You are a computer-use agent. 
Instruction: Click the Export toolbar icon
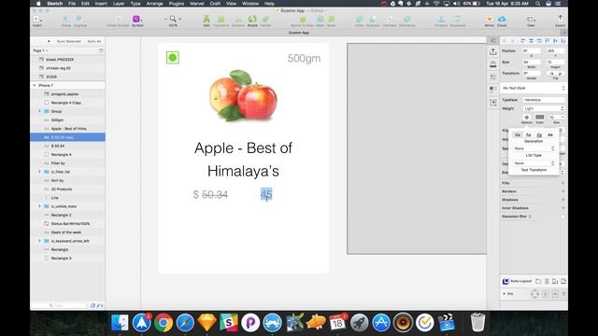click(x=560, y=19)
